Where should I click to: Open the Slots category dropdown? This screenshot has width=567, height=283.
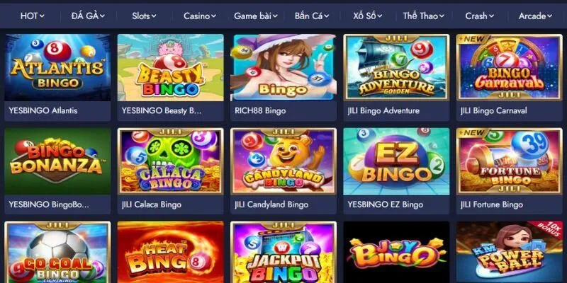[144, 16]
